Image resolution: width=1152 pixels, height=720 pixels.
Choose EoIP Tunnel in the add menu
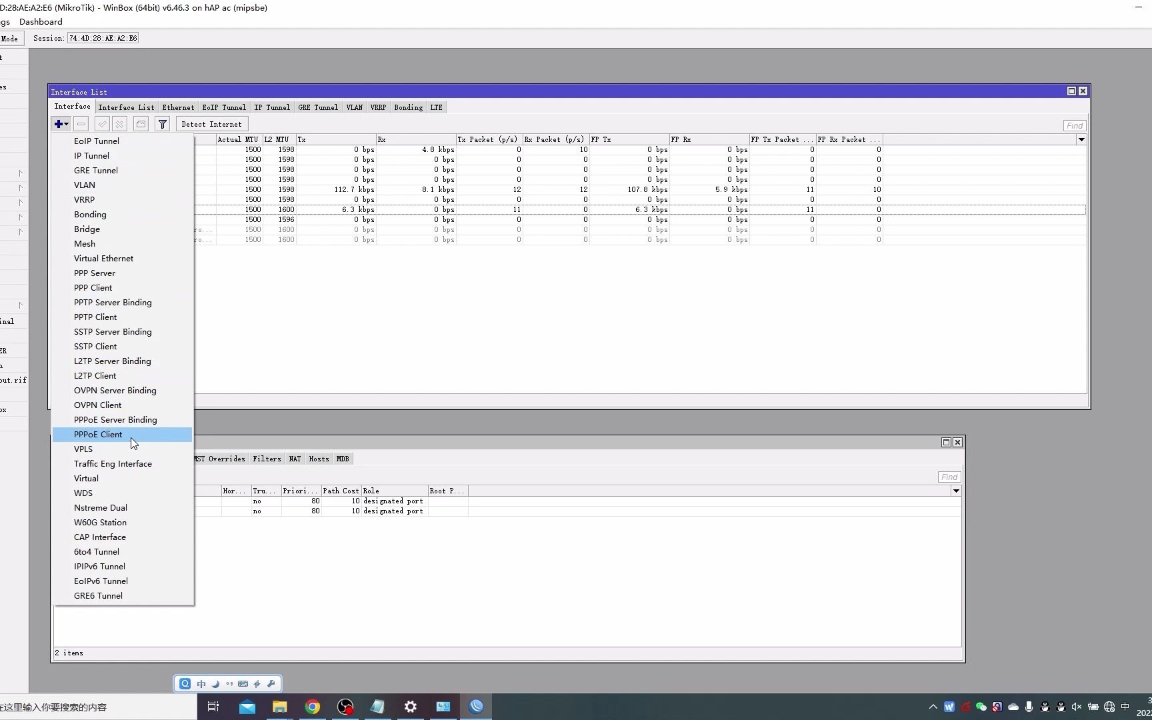click(122, 141)
